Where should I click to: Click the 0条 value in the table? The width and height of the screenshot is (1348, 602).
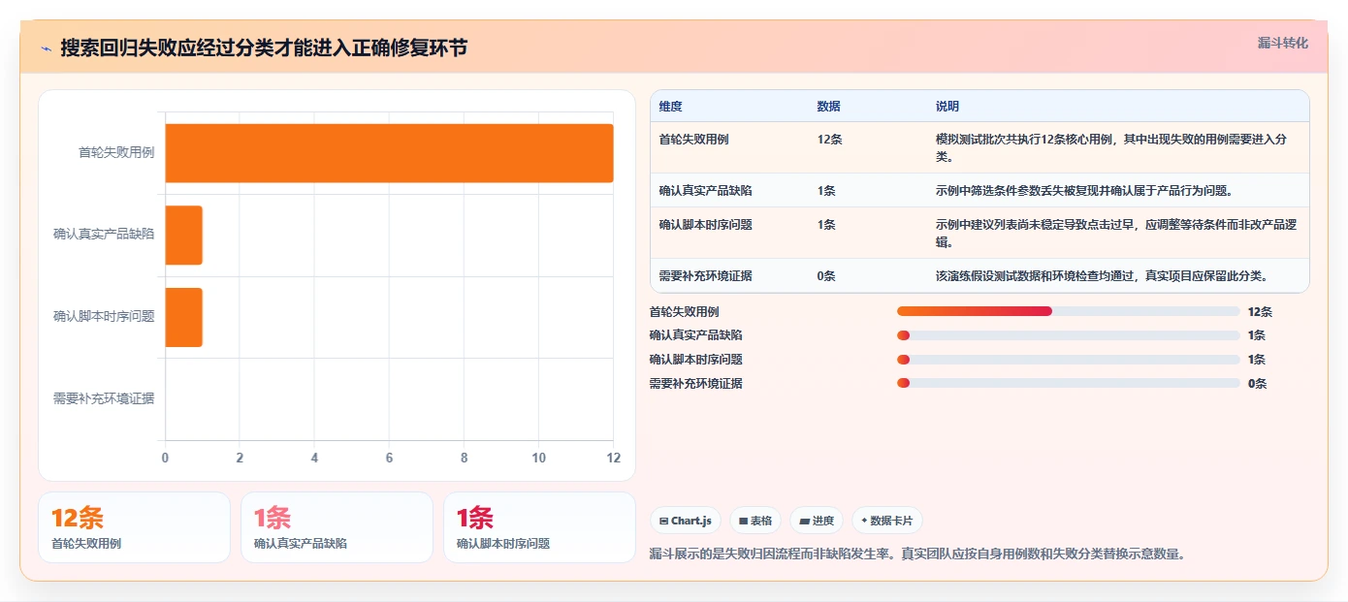coord(826,276)
